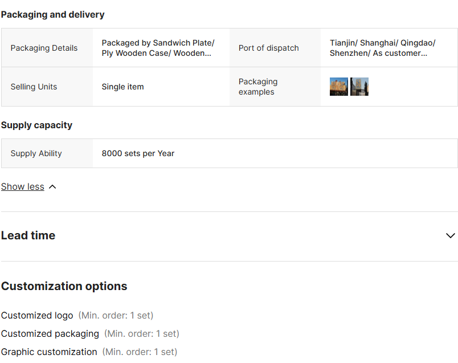
Task: Click the Port of dispatch cities text
Action: [x=382, y=48]
